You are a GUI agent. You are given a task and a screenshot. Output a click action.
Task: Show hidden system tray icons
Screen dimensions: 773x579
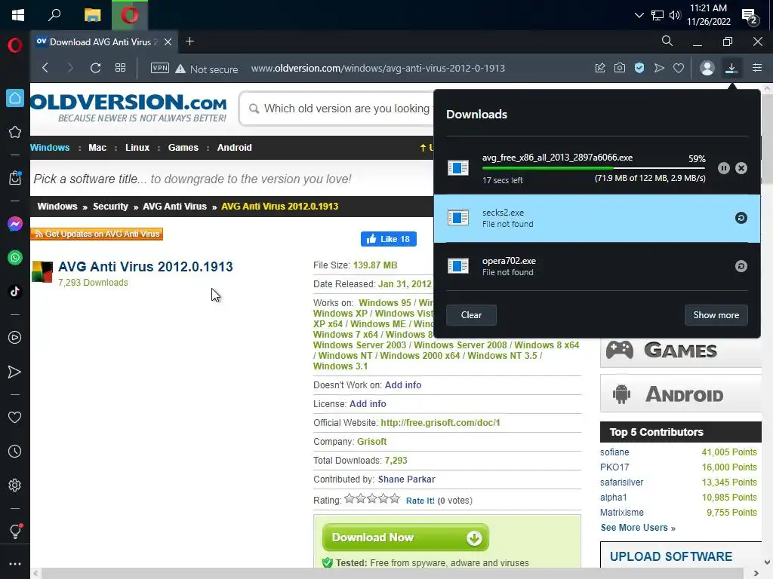(639, 15)
